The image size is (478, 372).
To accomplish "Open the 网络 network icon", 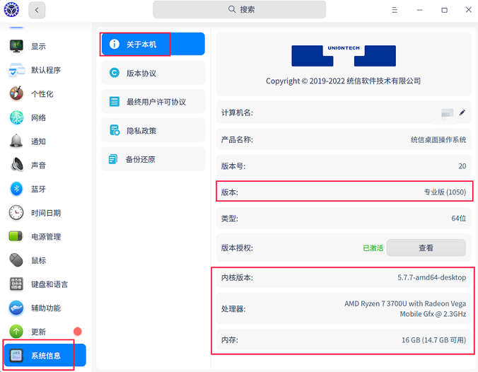I will pyautogui.click(x=16, y=117).
